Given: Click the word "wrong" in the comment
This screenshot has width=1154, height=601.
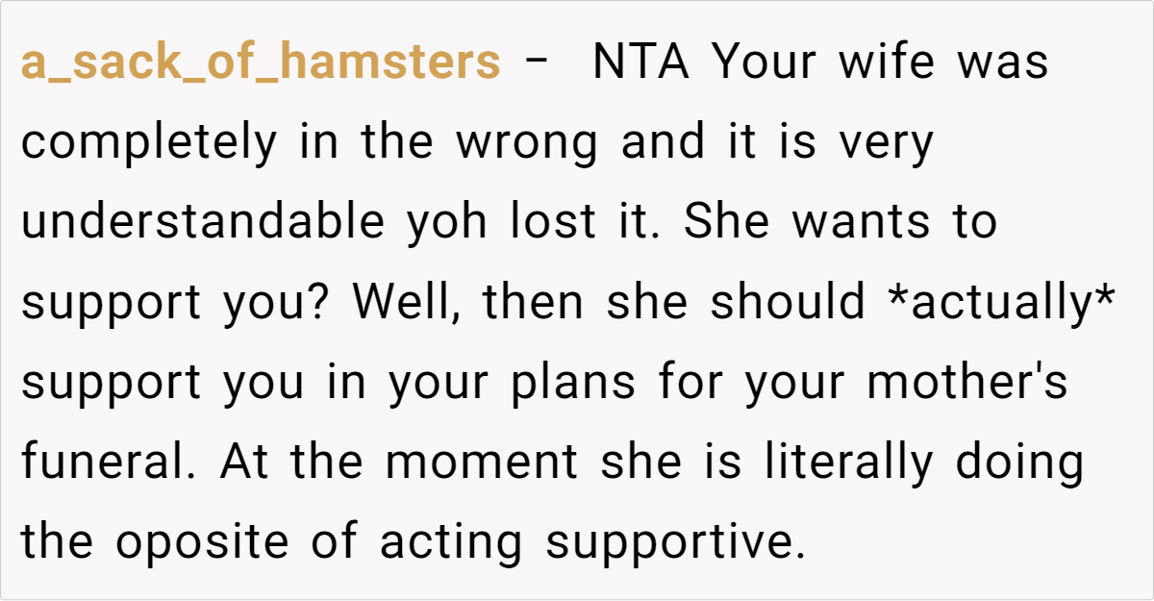Looking at the screenshot, I should click(526, 143).
